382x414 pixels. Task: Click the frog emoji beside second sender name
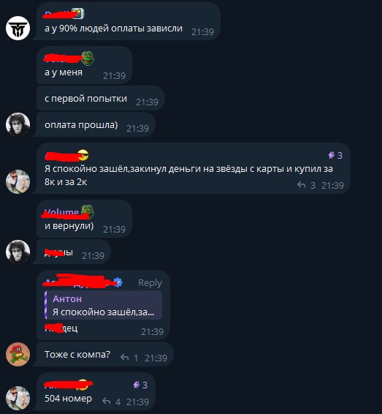[x=87, y=58]
